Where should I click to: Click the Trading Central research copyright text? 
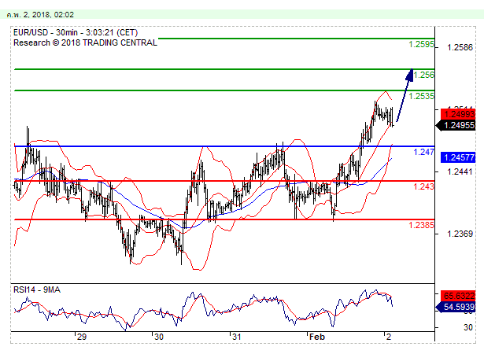(85, 42)
